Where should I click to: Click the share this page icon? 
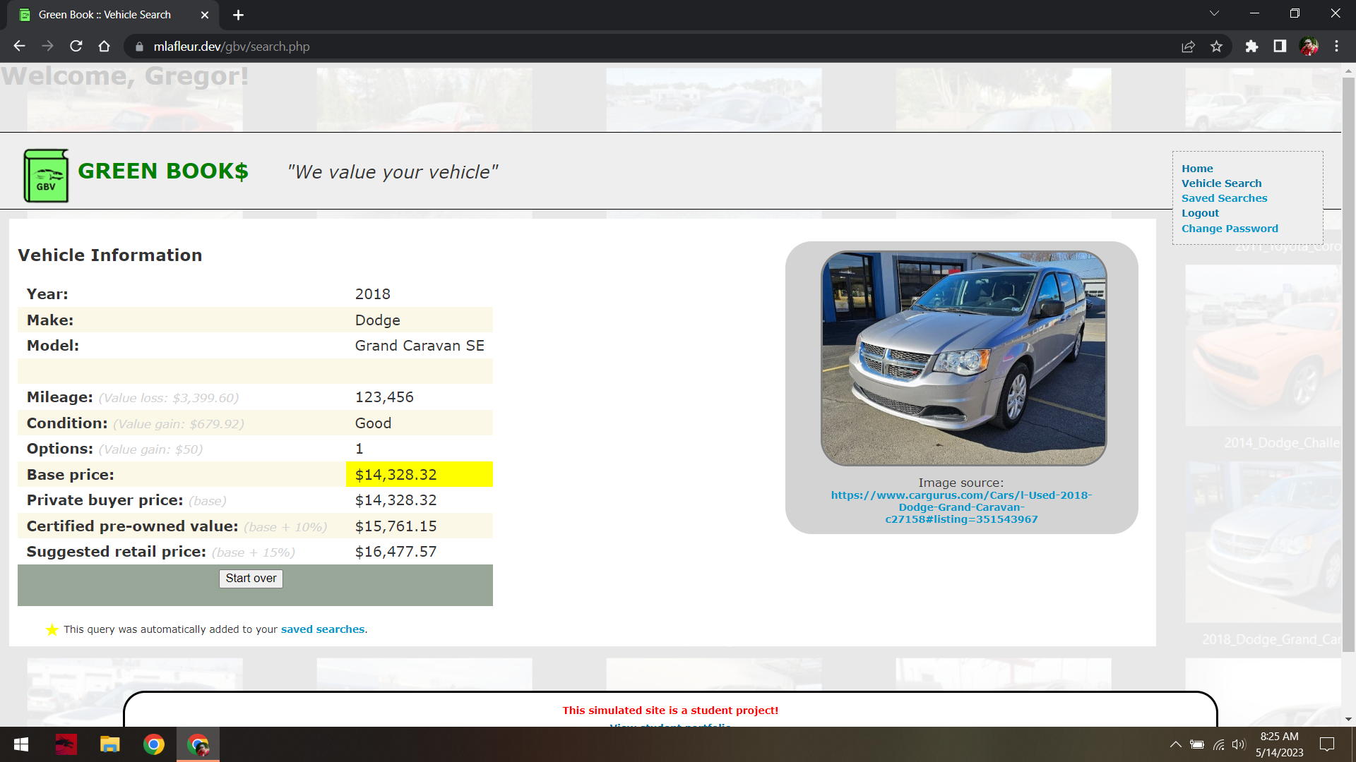tap(1188, 47)
